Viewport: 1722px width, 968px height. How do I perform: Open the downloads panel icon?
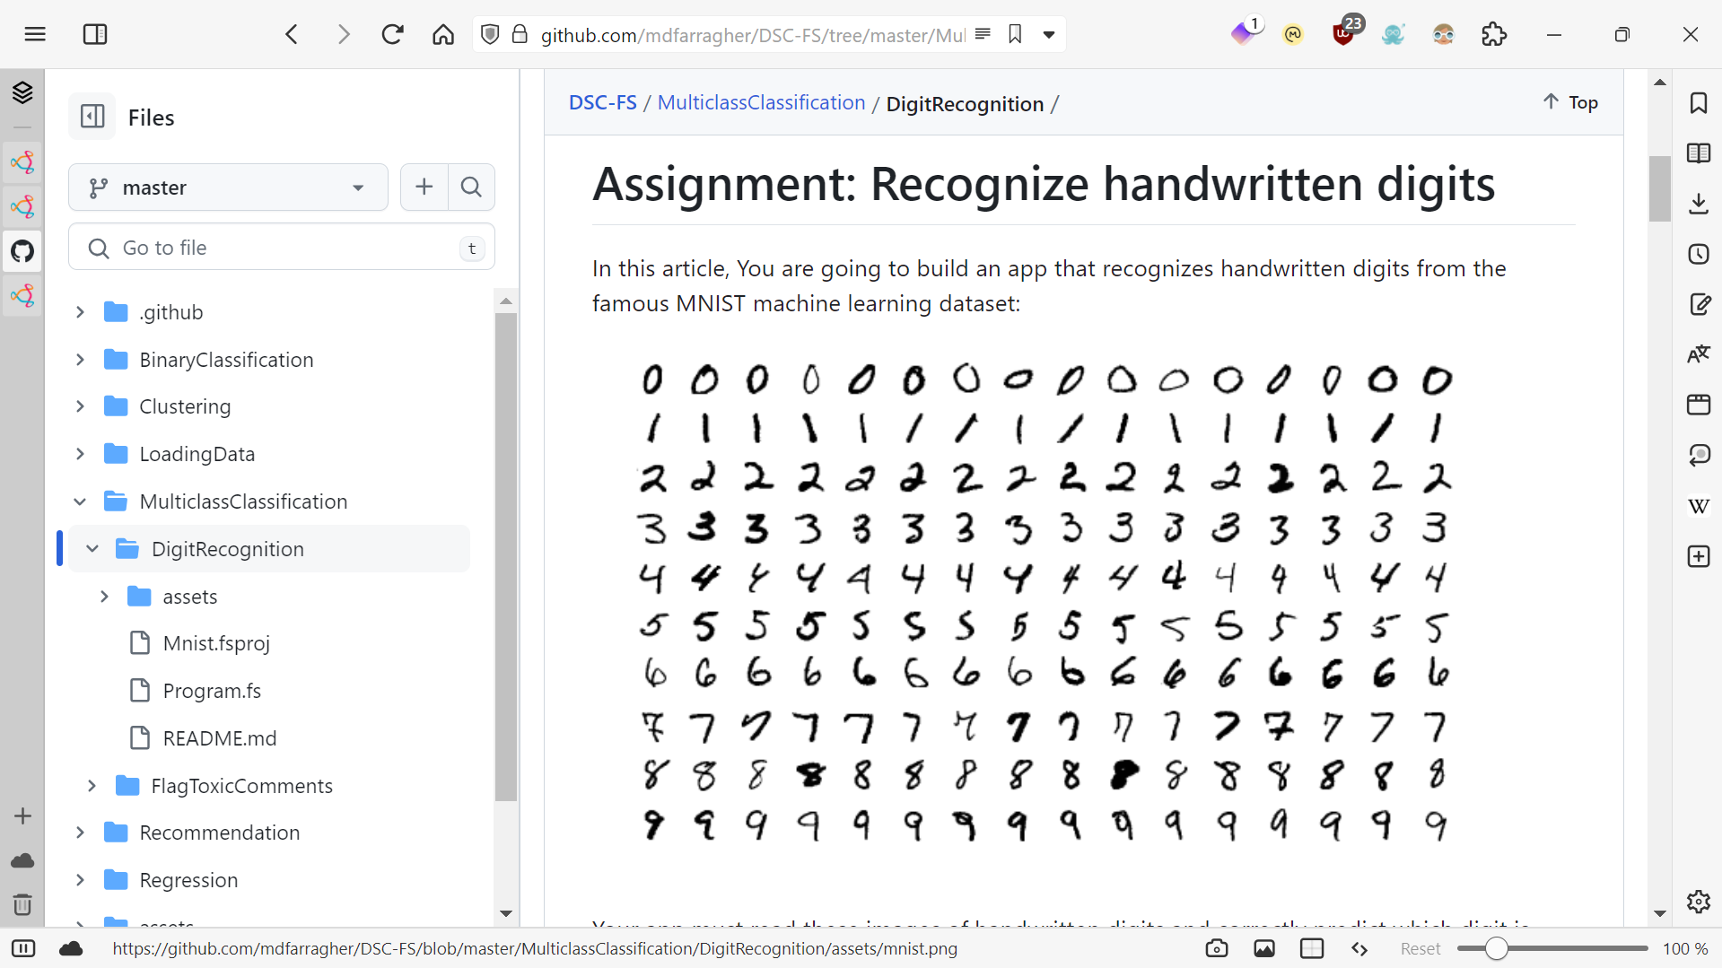coord(1698,204)
